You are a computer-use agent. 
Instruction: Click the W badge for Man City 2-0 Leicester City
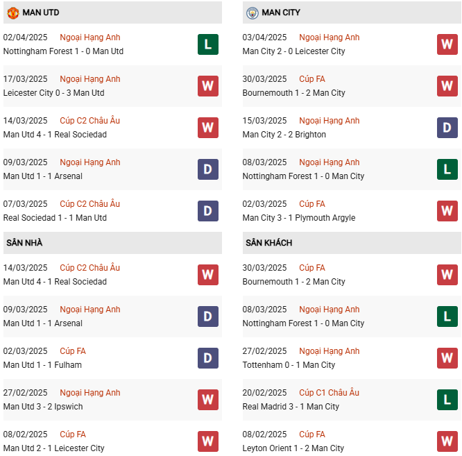[x=447, y=44]
